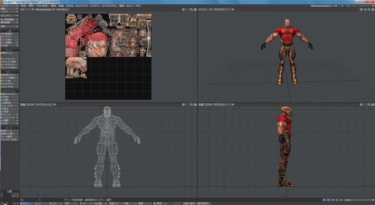This screenshot has height=205, width=375.
Task: Switch to ポイント (points) selection mode
Action: [27, 203]
